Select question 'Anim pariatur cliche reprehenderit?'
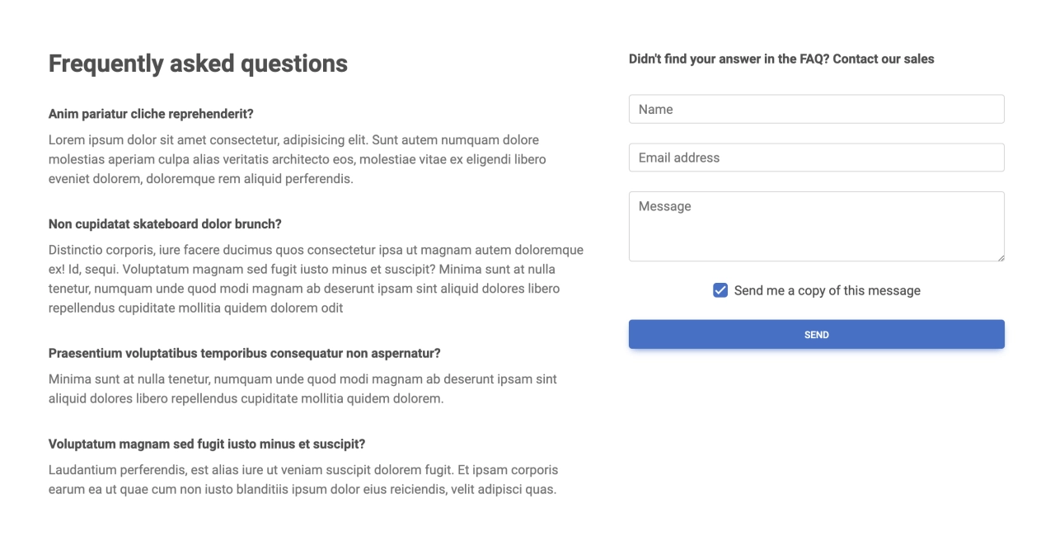The height and width of the screenshot is (541, 1055). [x=151, y=114]
